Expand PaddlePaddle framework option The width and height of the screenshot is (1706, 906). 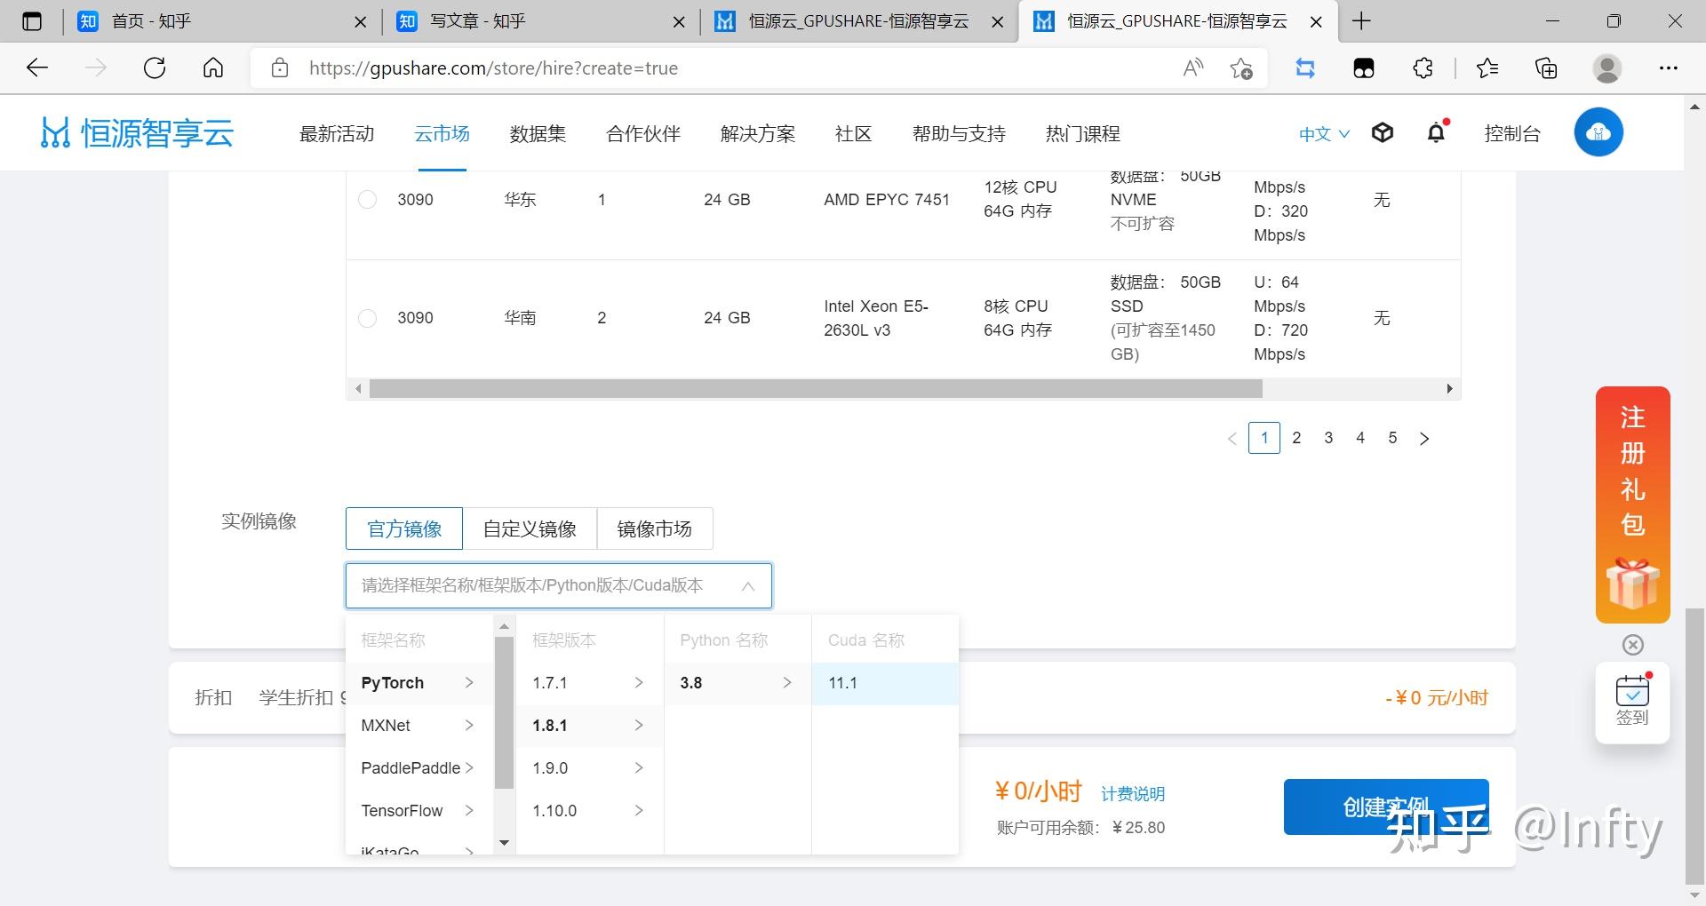point(419,768)
